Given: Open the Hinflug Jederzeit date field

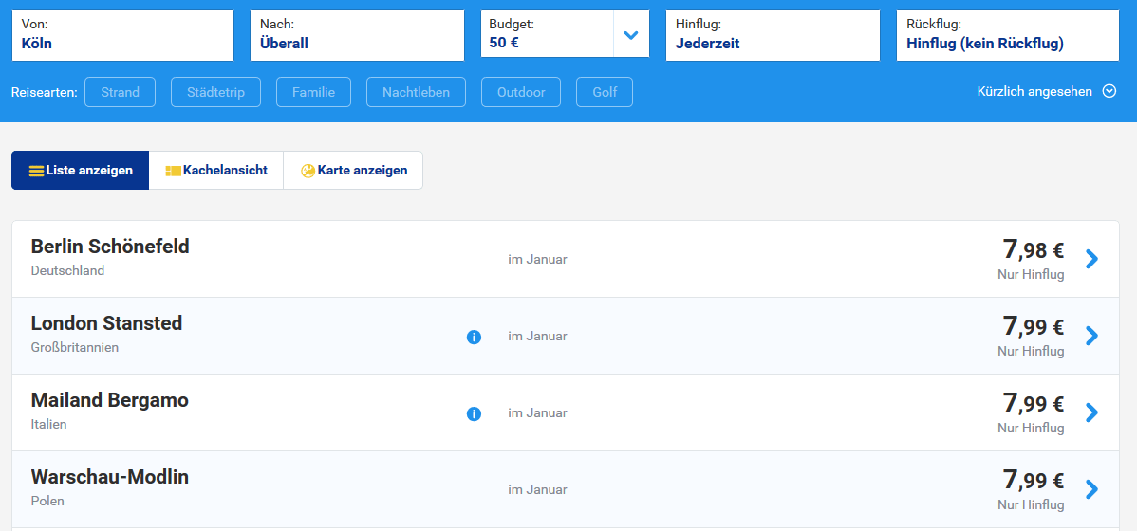Looking at the screenshot, I should 773,35.
